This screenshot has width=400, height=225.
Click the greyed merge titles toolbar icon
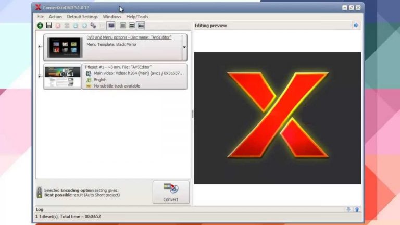tap(67, 26)
